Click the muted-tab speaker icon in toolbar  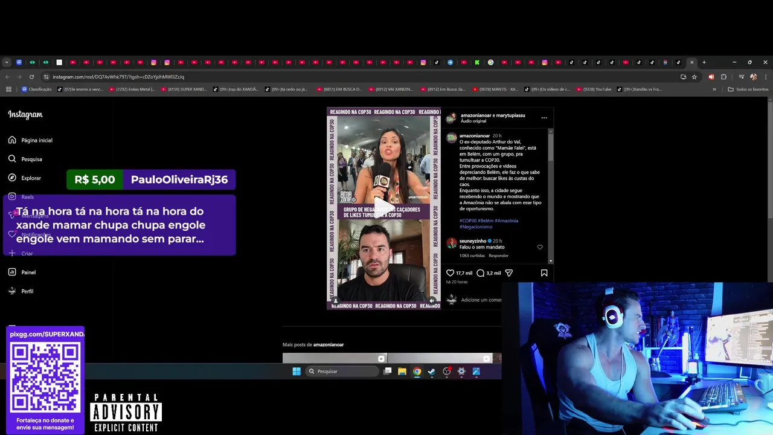711,77
